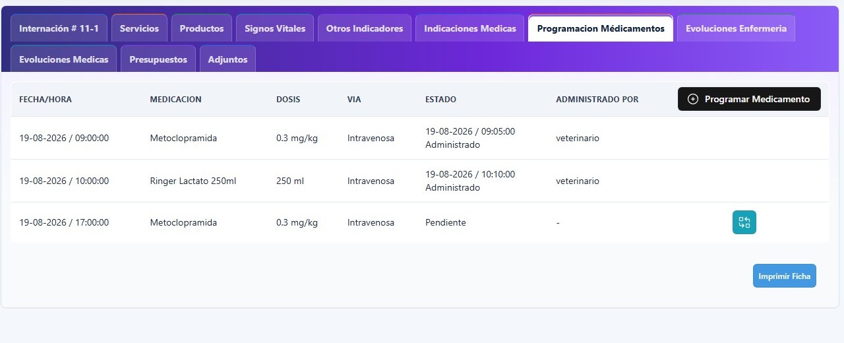The image size is (844, 343).
Task: Click veterinario in the Ringer Lactato row
Action: tap(578, 181)
